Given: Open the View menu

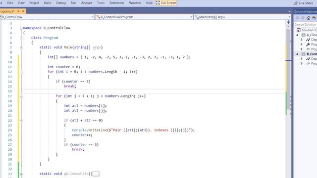Looking at the screenshot, I should click(21, 3).
